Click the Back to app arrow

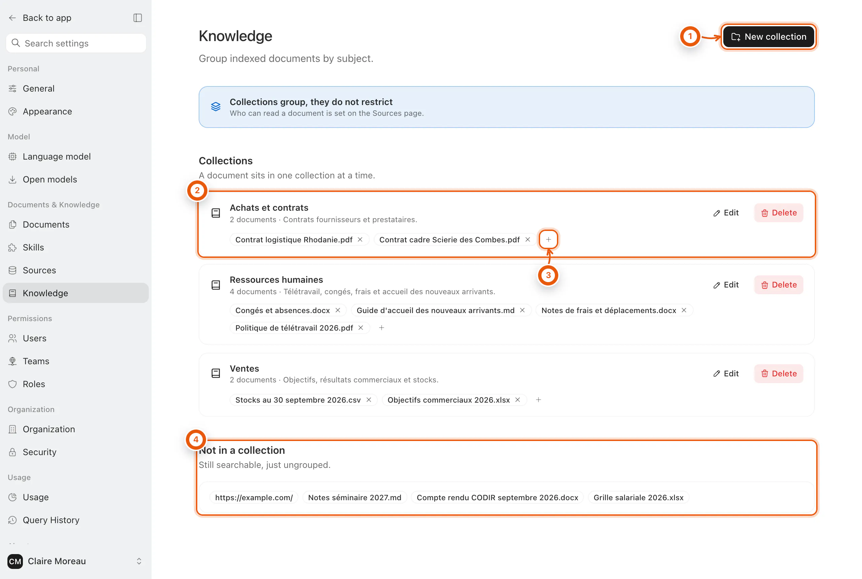coord(12,18)
